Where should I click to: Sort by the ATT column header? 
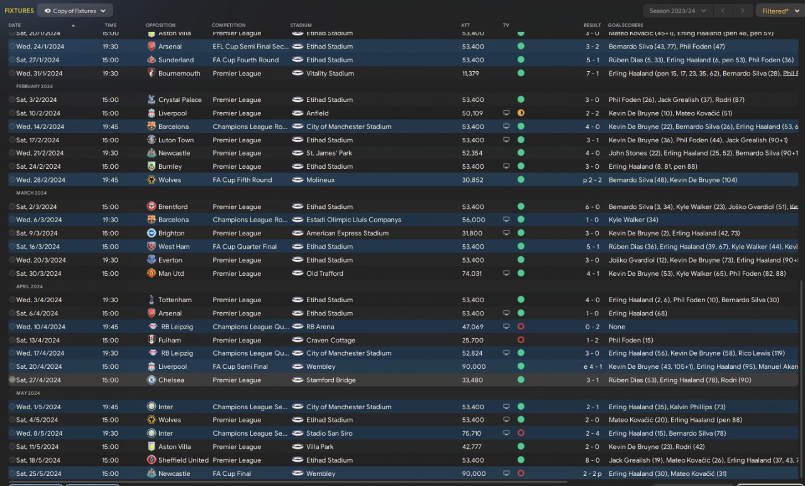pyautogui.click(x=465, y=25)
